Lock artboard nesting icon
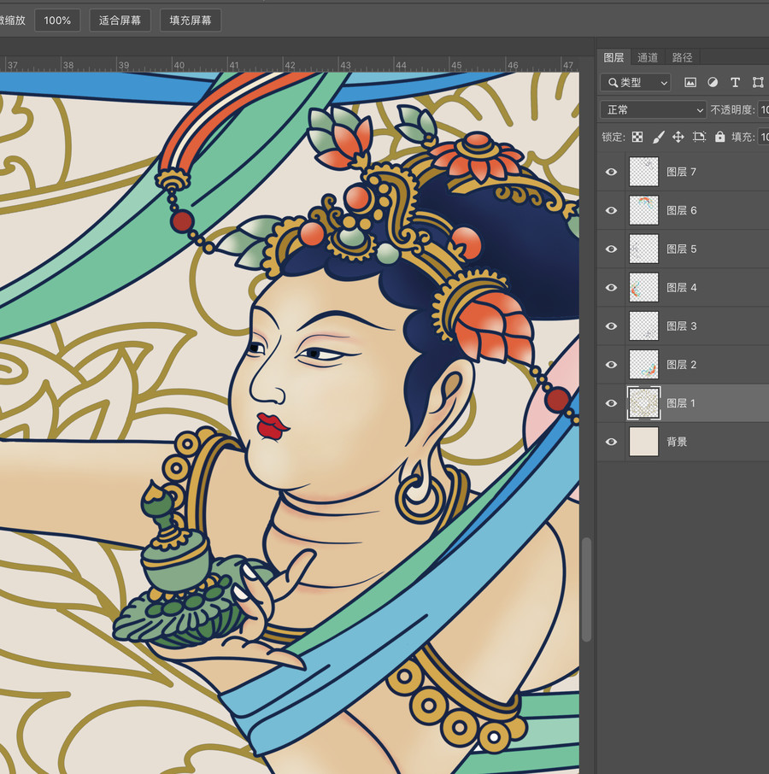The image size is (769, 774). pos(699,137)
